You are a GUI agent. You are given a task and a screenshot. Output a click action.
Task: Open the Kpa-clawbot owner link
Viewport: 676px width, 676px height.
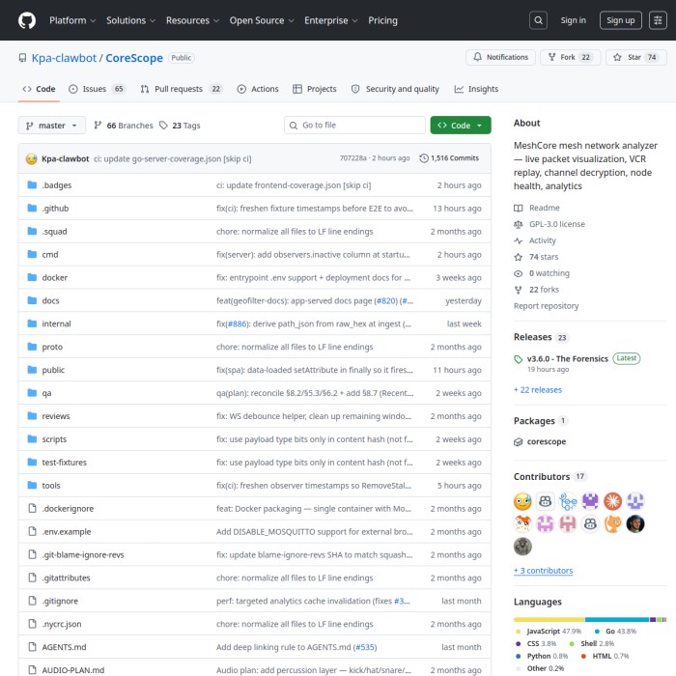(x=64, y=58)
